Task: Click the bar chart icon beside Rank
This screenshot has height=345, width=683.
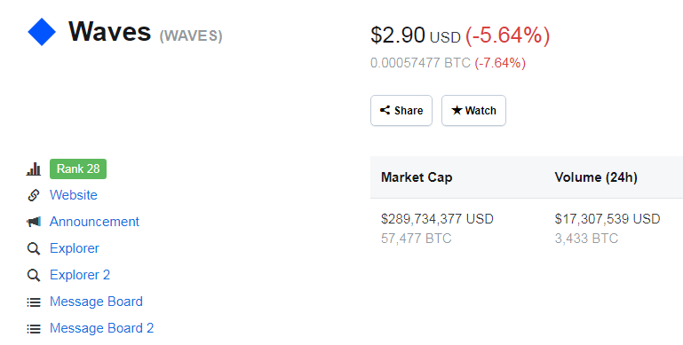Action: click(34, 169)
